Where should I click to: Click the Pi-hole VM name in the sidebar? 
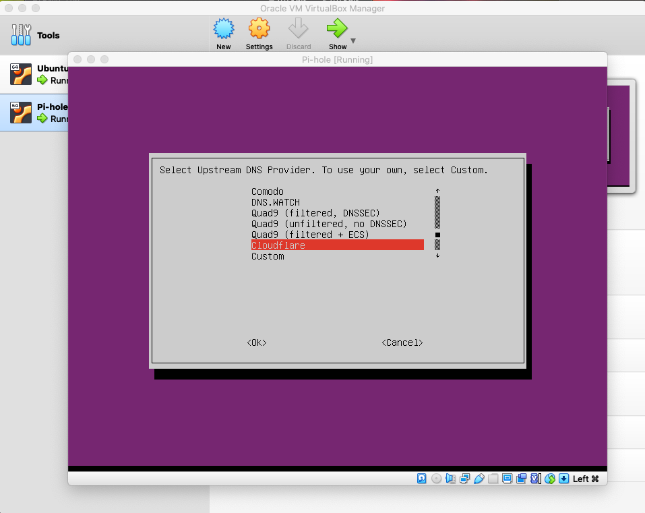53,107
